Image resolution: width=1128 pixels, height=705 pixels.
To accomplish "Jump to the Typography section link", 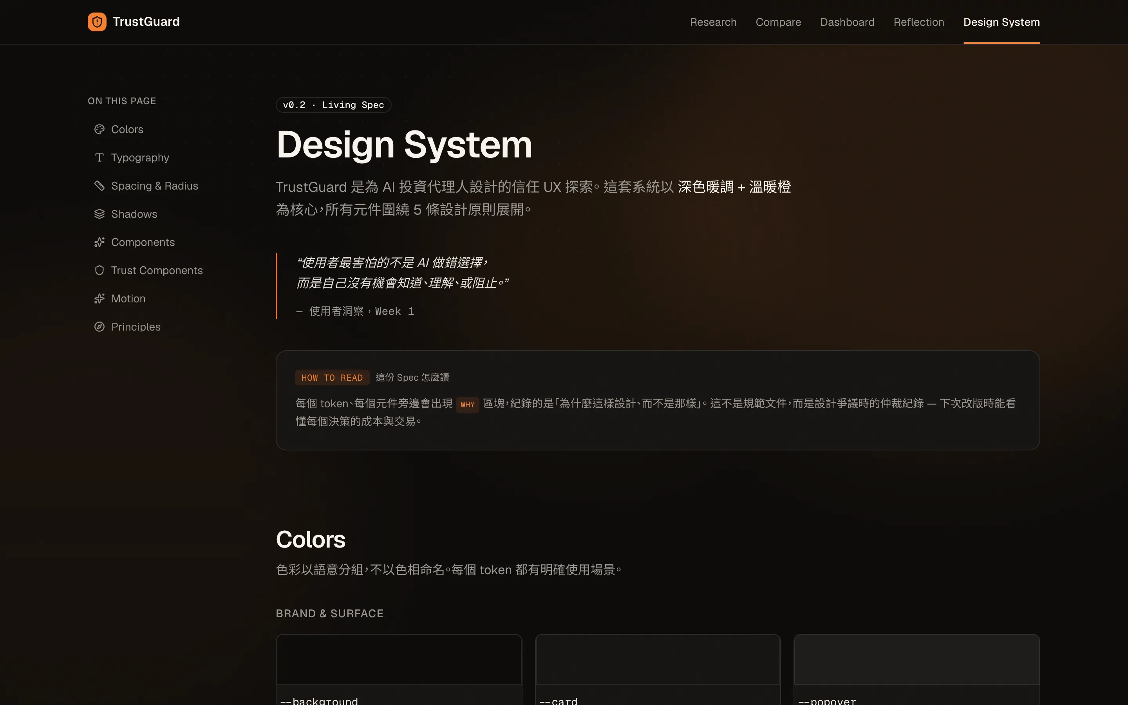I will [x=140, y=157].
